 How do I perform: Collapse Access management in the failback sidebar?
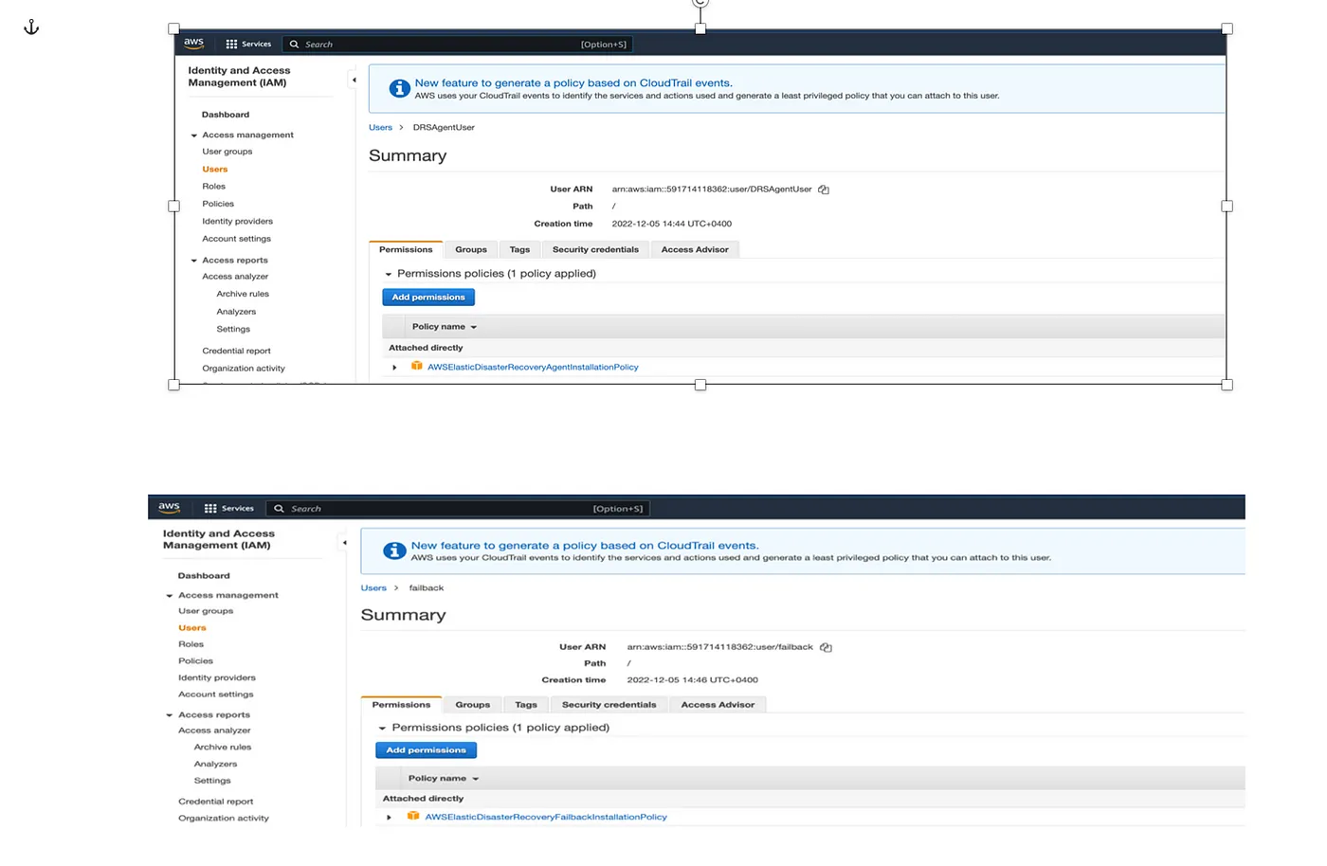click(x=170, y=596)
